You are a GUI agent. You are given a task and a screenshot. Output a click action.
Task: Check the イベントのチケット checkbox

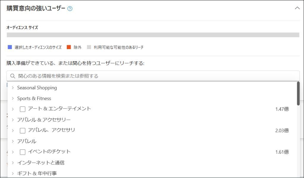23,152
